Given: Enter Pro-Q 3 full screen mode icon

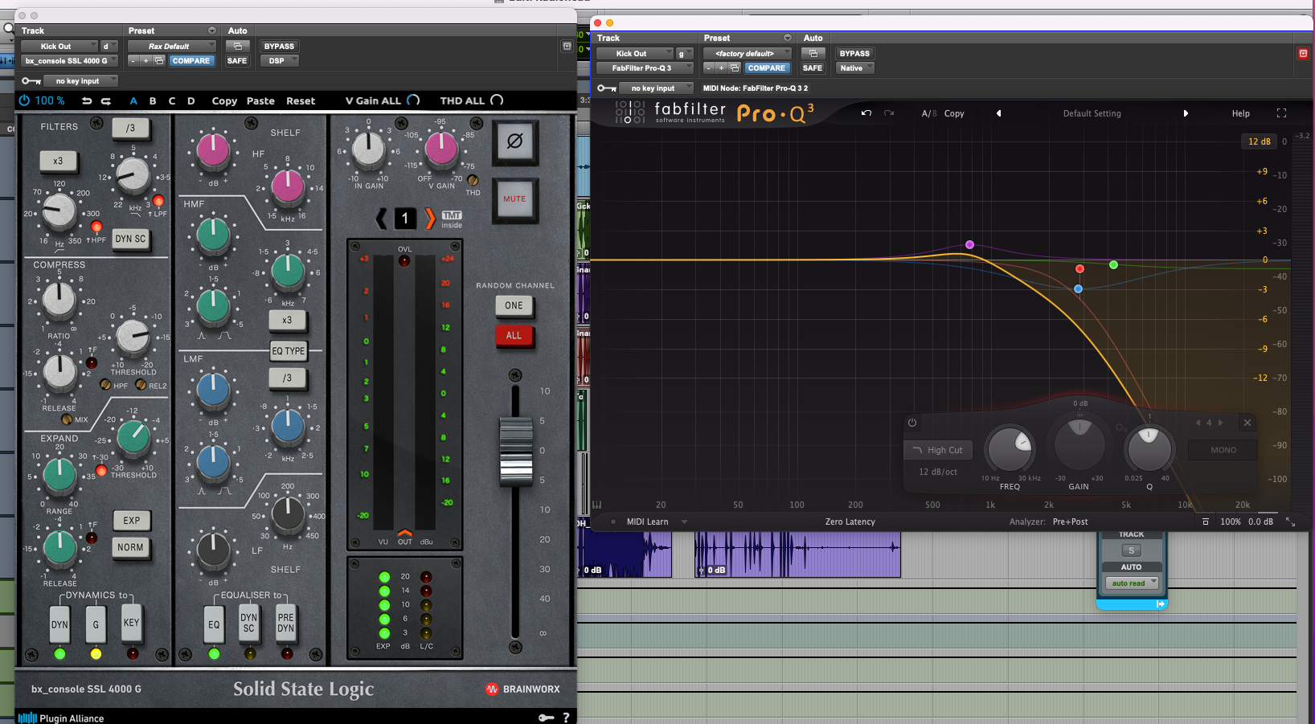Looking at the screenshot, I should coord(1282,113).
